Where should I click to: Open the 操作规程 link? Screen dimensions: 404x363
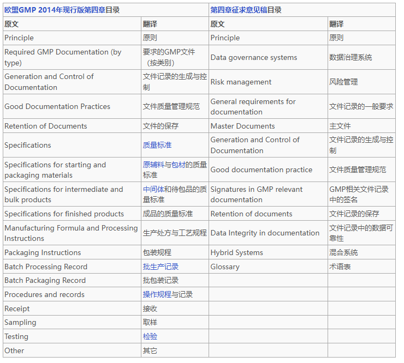coord(157,294)
